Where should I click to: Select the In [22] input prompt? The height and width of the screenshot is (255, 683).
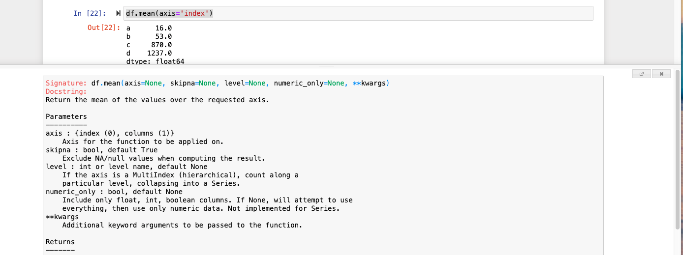[90, 13]
